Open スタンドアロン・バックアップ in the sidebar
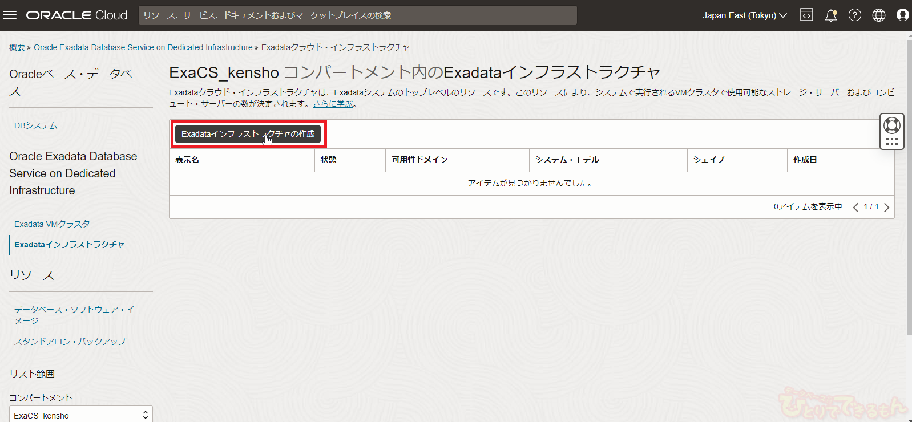Screen dimensions: 912x422 pyautogui.click(x=70, y=341)
